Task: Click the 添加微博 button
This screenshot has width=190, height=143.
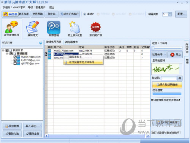Action: point(12,126)
